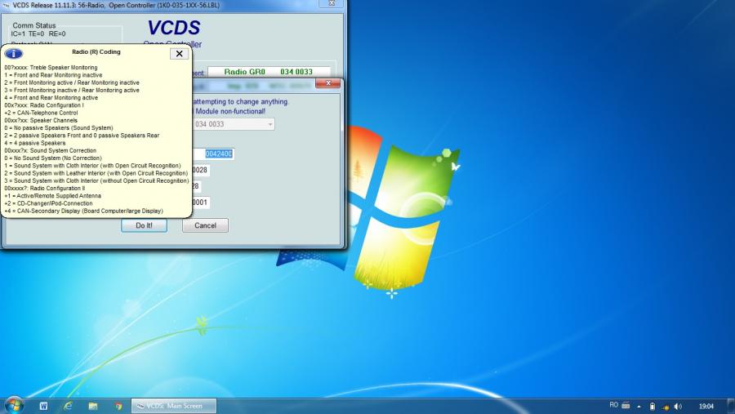Launch Microsoft Word from the taskbar

point(43,406)
